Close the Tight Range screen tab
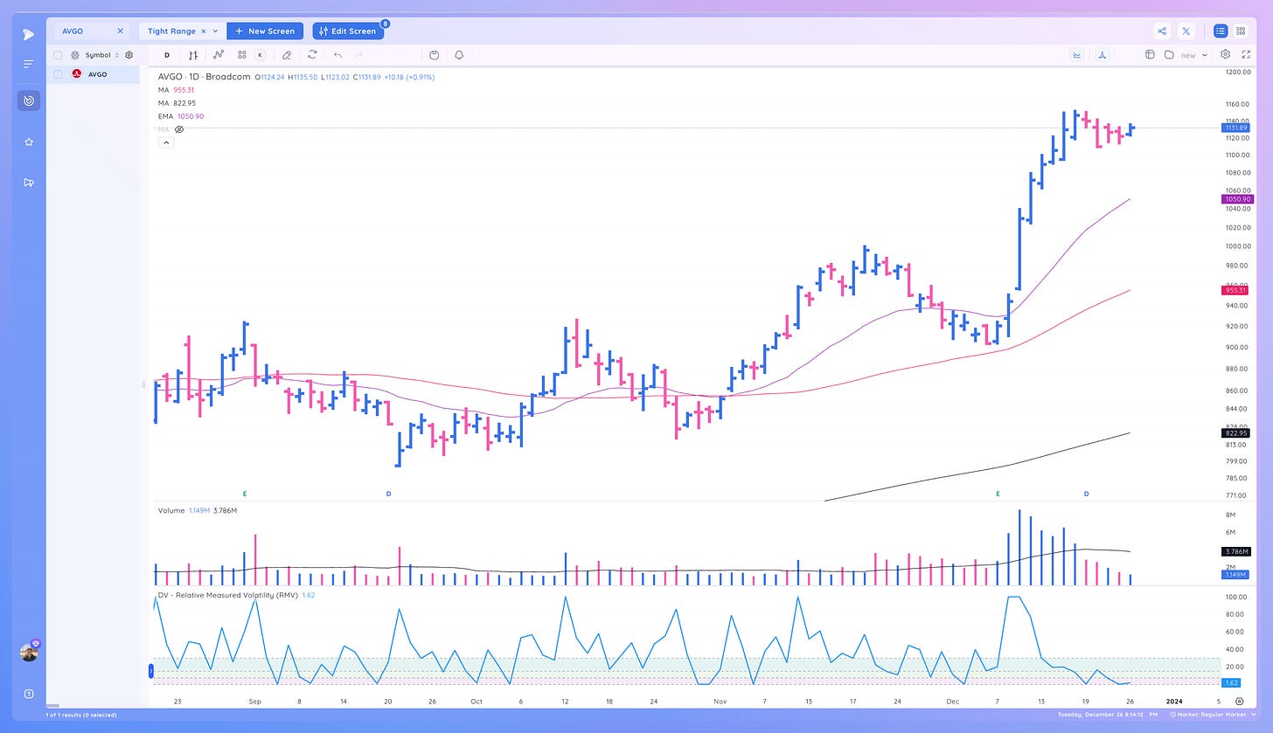Image resolution: width=1273 pixels, height=733 pixels. tap(204, 31)
